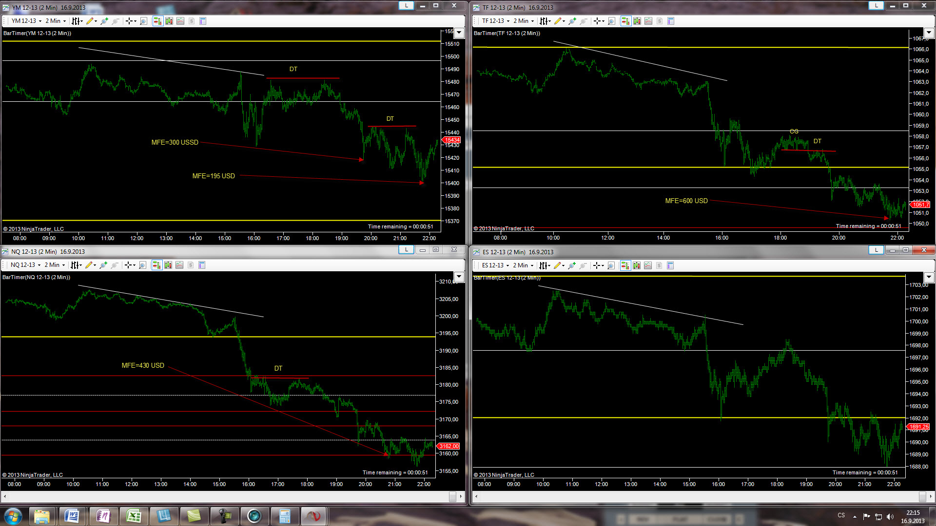
Task: Click L link button in ES title bar
Action: click(x=876, y=250)
